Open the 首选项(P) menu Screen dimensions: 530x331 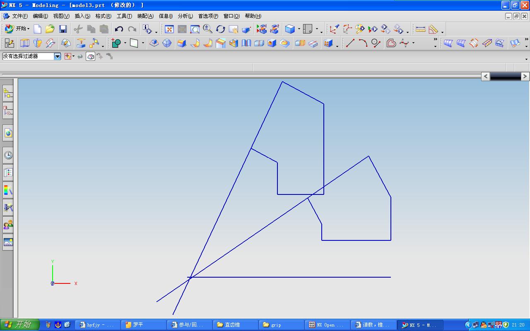(208, 16)
